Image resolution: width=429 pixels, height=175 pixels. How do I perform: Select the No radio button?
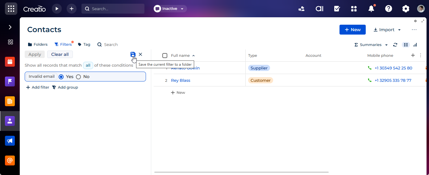78,77
